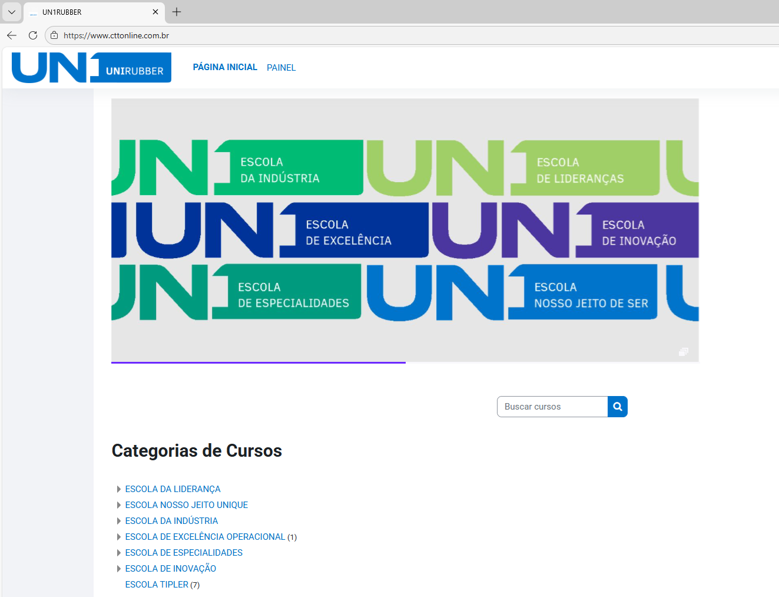Click the UN1RUBBER logo in header
The height and width of the screenshot is (597, 779).
coord(91,68)
